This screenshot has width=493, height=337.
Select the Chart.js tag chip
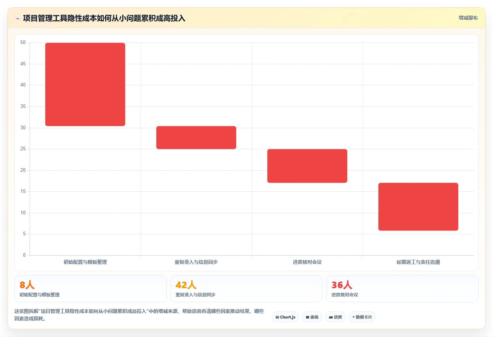285,317
